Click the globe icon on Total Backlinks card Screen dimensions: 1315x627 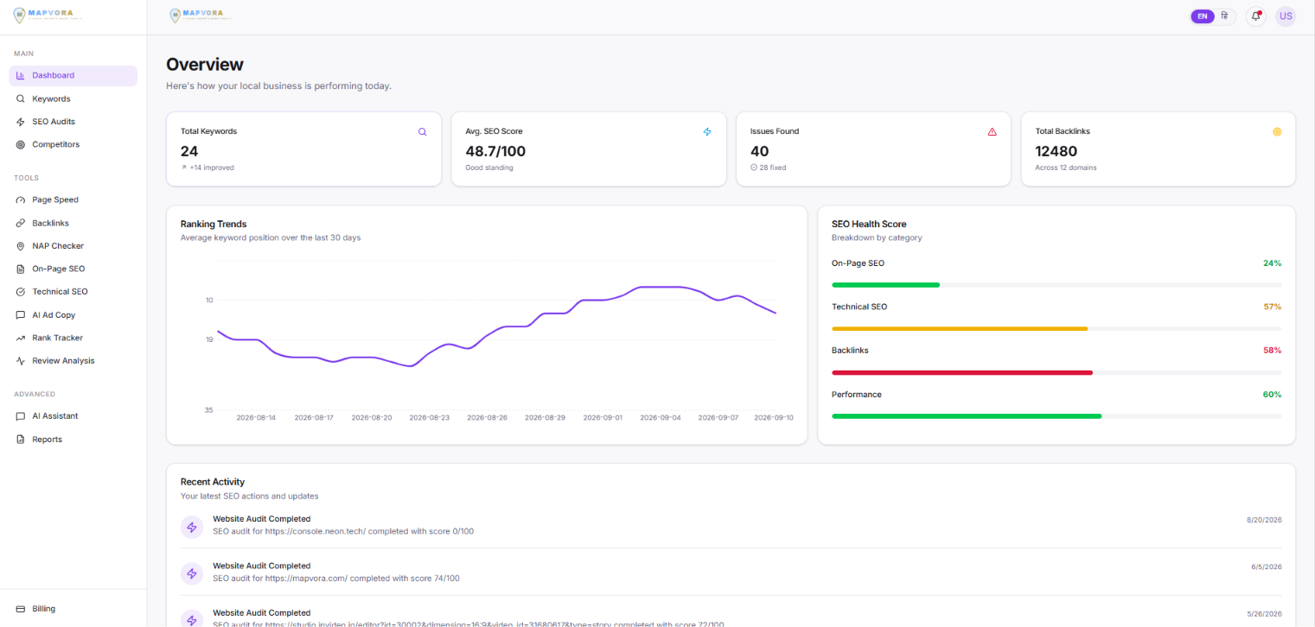1277,132
